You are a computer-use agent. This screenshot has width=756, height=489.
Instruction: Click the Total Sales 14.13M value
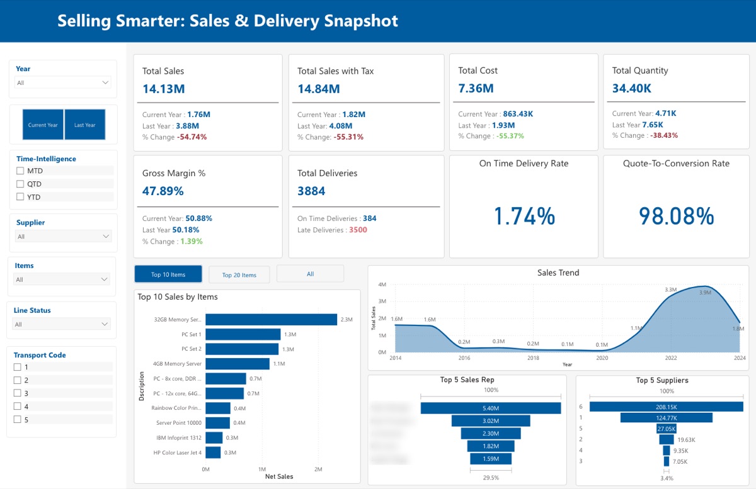(164, 89)
